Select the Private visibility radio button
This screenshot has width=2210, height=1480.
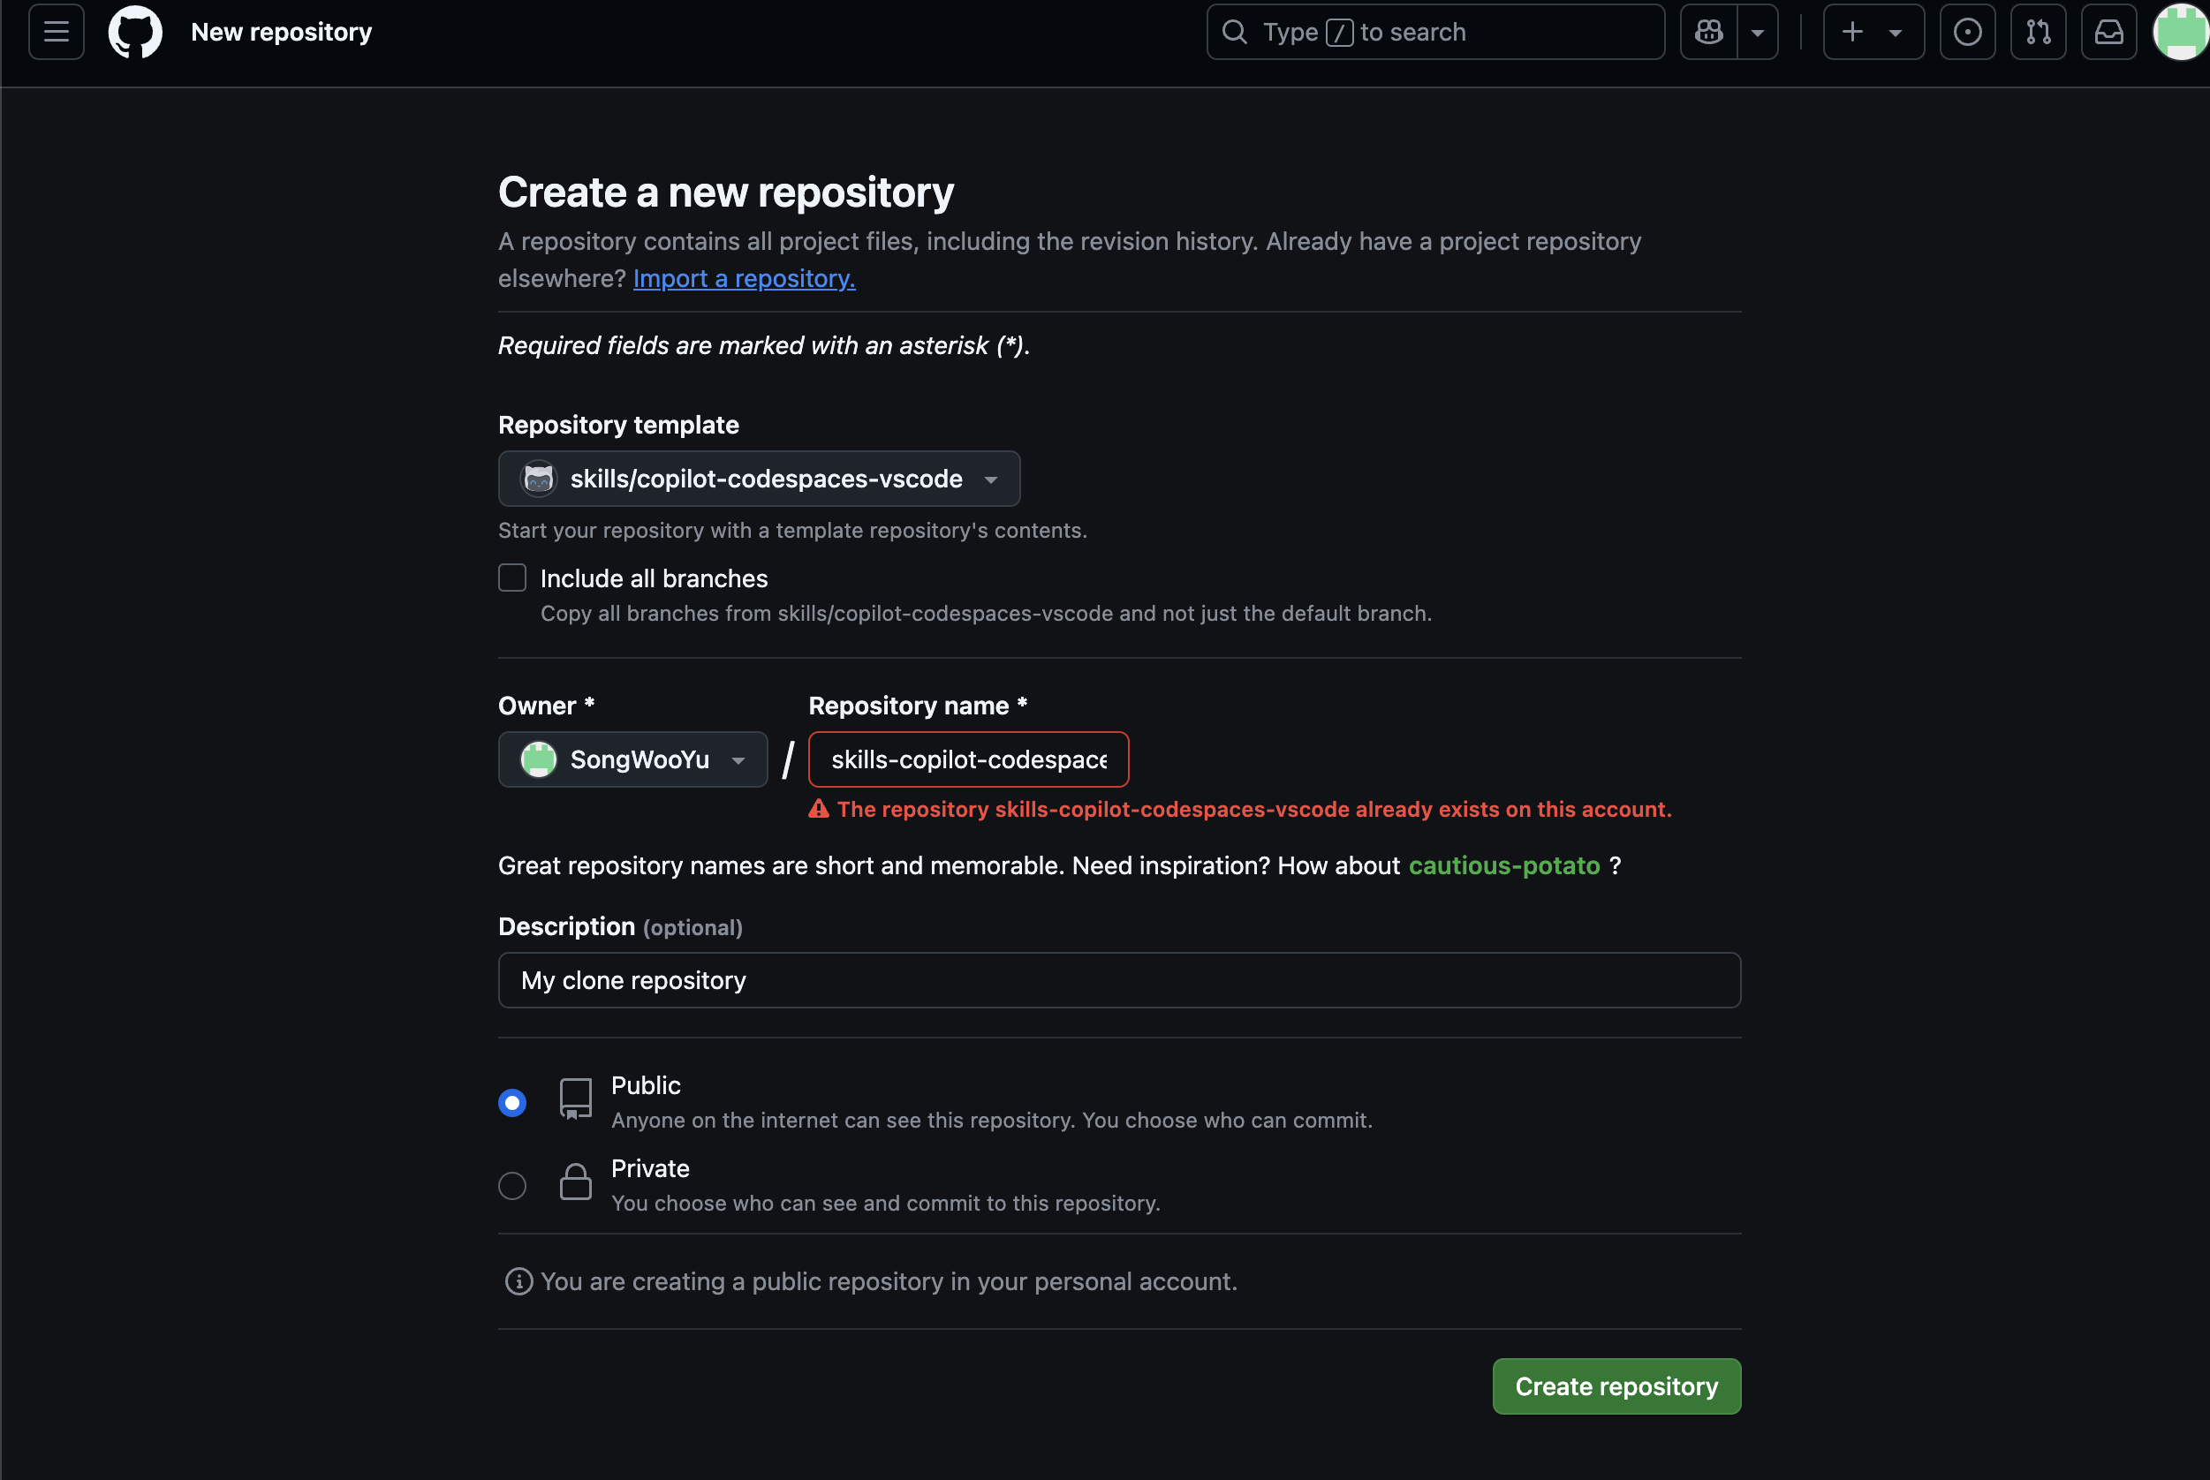click(511, 1186)
